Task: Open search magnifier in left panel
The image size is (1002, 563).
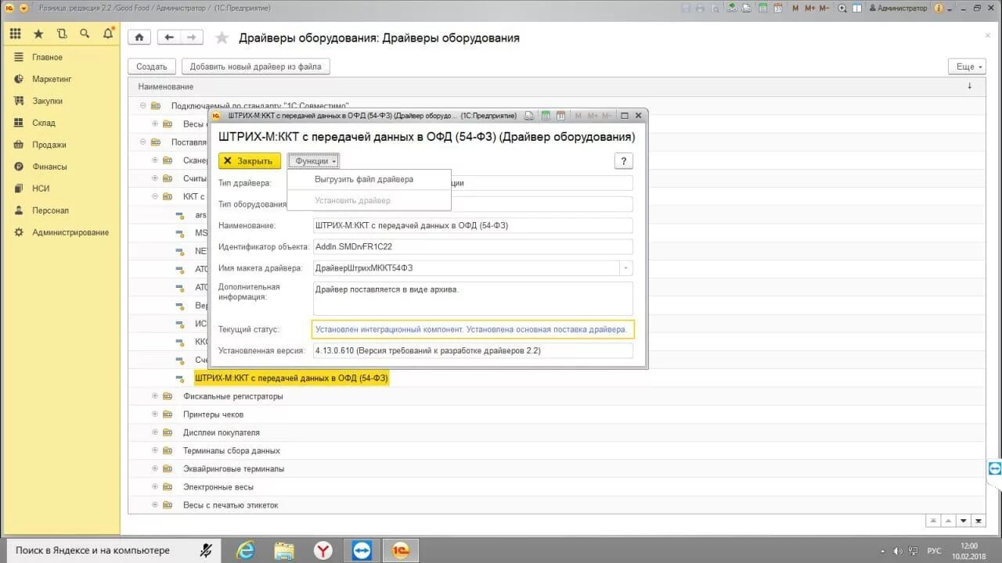Action: [85, 34]
